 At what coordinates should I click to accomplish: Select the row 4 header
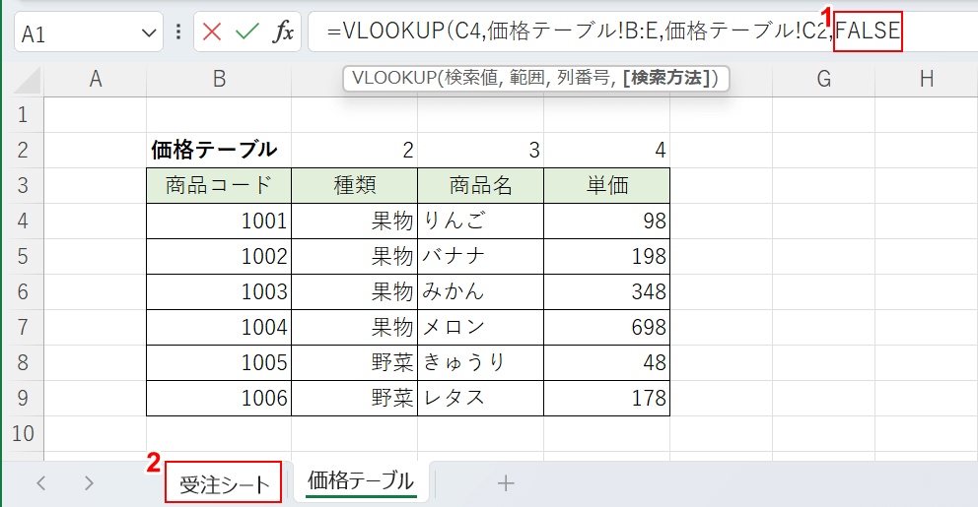pos(24,221)
